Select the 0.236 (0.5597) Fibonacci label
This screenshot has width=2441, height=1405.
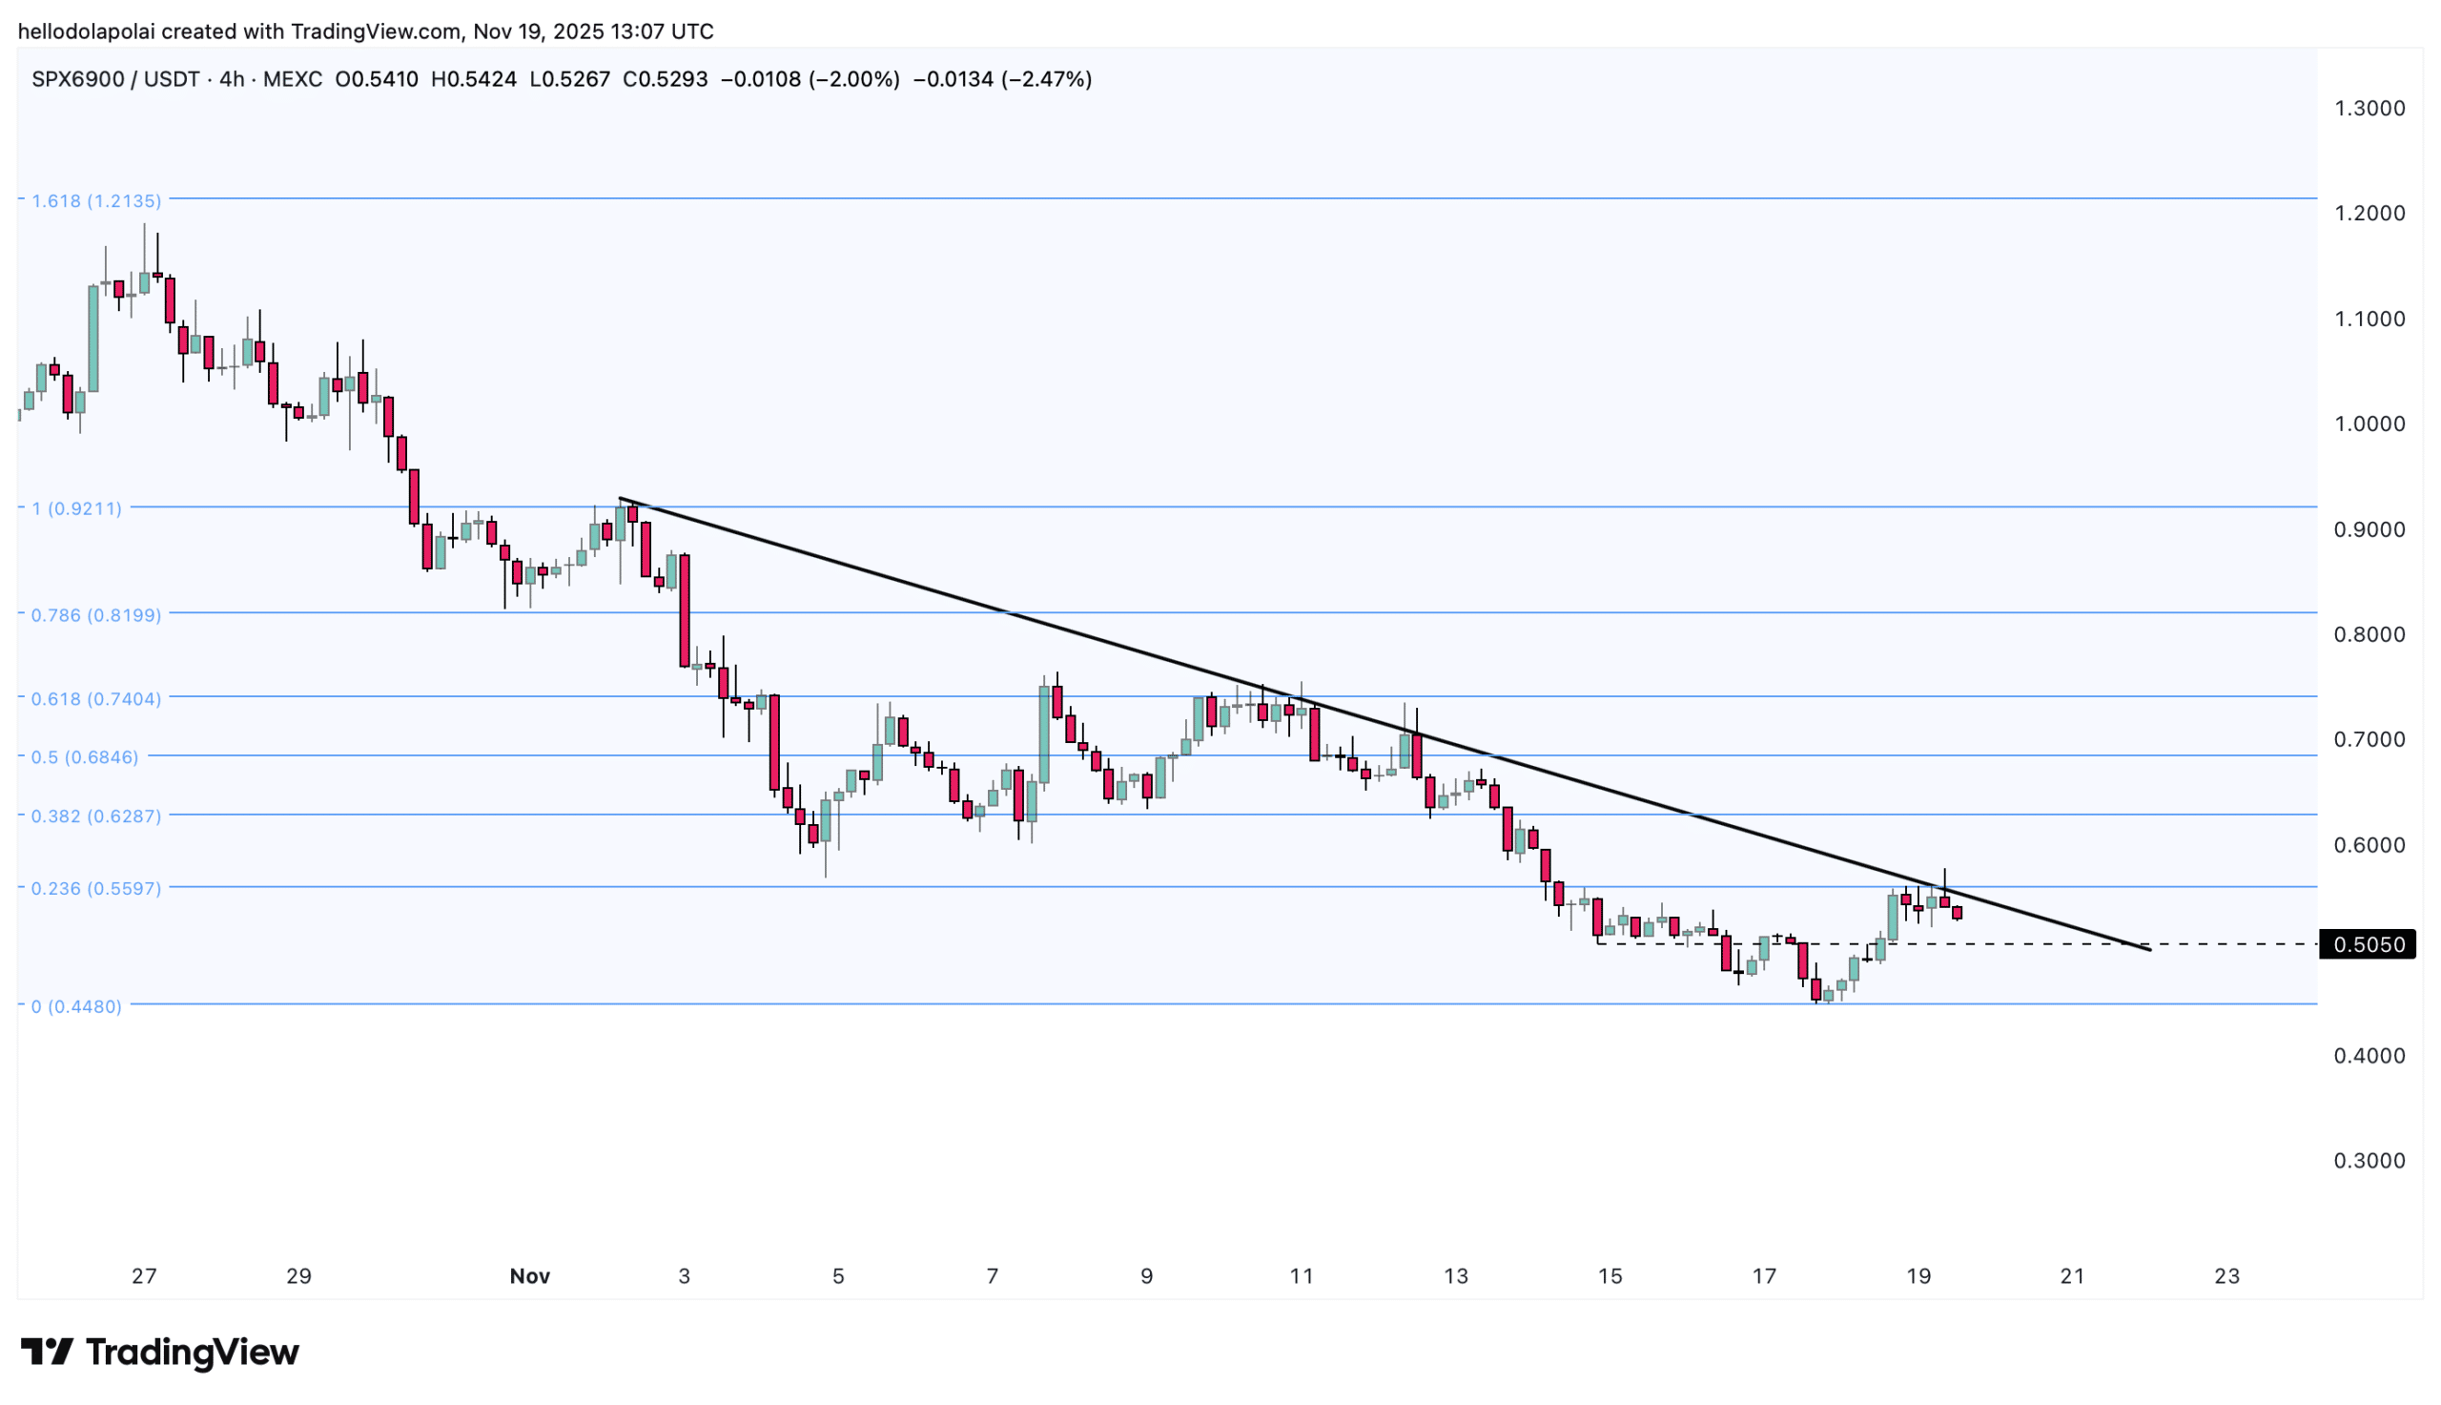(95, 889)
